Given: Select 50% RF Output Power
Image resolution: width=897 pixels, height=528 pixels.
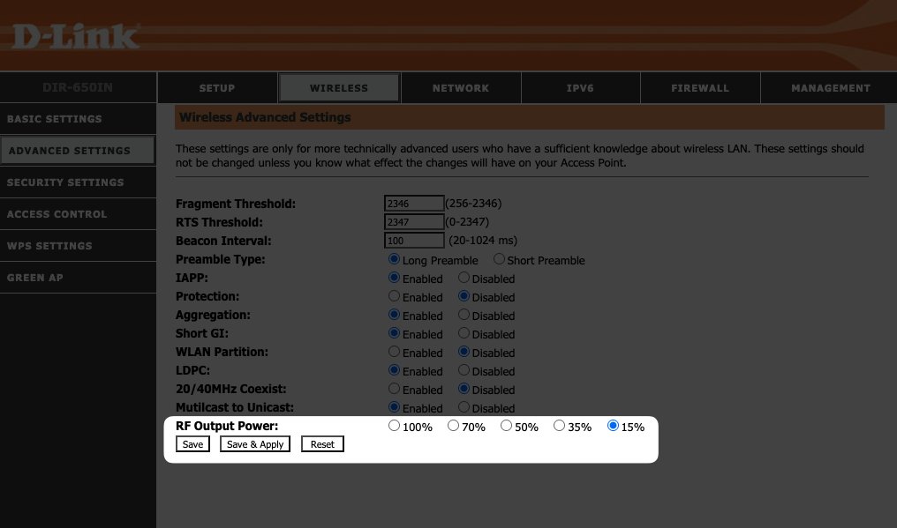Looking at the screenshot, I should point(506,425).
